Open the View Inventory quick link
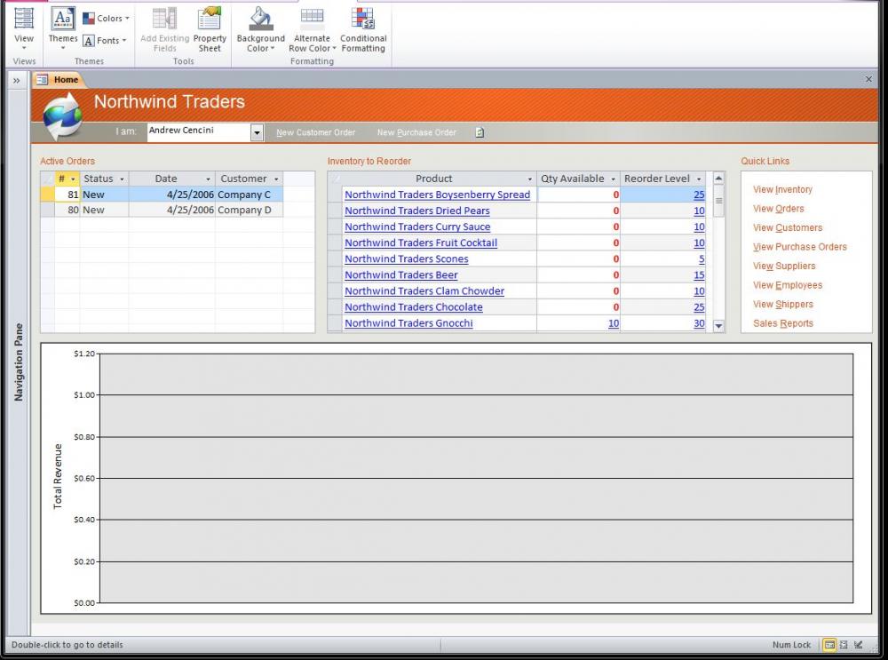888x660 pixels. (782, 189)
